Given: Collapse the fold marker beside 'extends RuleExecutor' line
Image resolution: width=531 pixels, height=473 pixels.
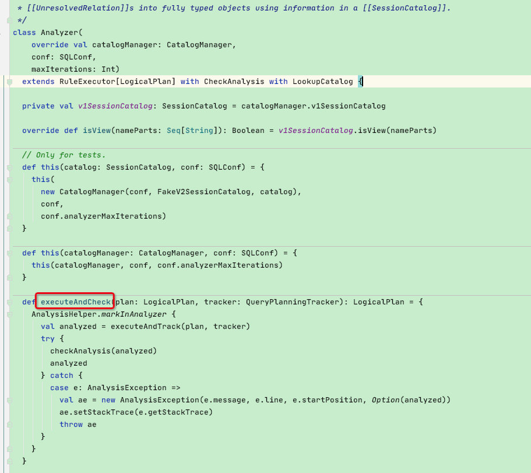Looking at the screenshot, I should pos(9,82).
